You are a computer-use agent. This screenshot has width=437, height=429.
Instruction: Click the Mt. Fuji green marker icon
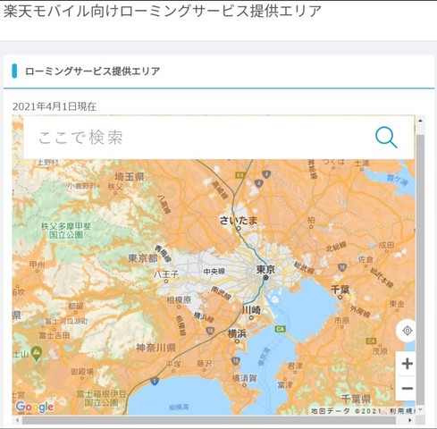point(37,354)
